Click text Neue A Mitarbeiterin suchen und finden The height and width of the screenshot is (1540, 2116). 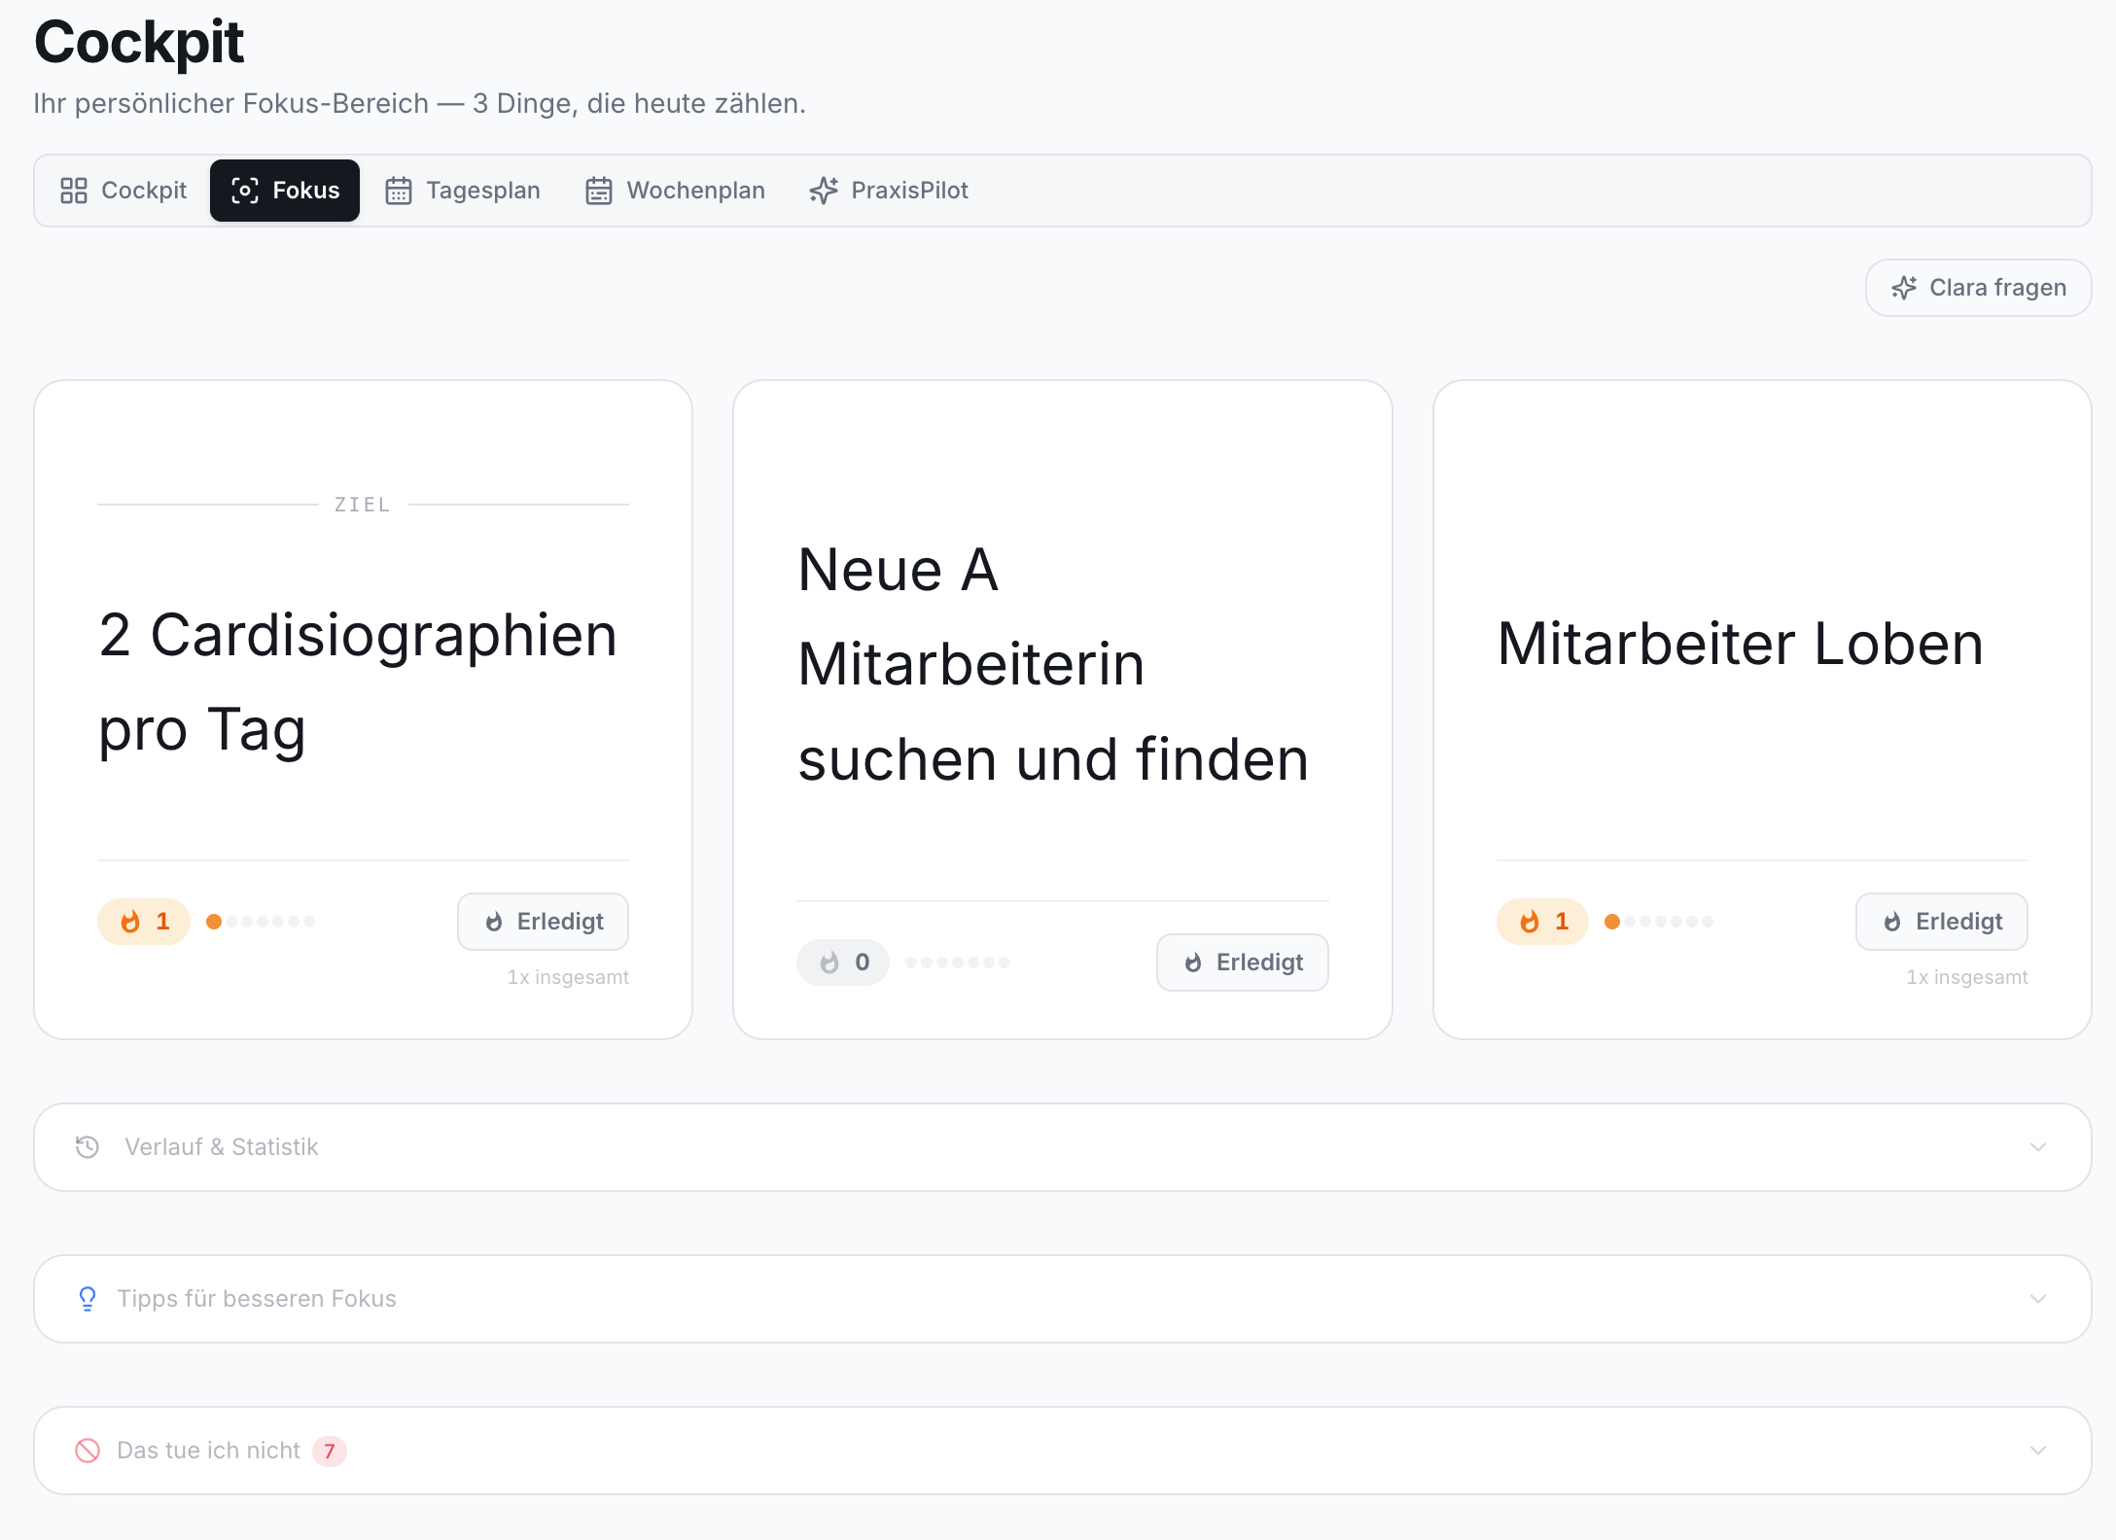[x=1053, y=664]
